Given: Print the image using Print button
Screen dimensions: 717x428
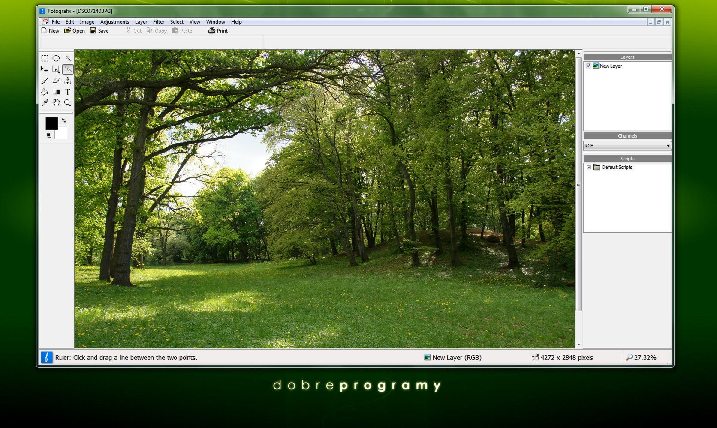Looking at the screenshot, I should click(218, 30).
